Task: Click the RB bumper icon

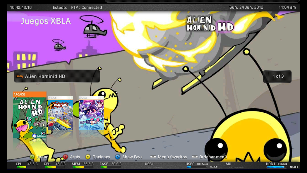Action: coord(195,157)
